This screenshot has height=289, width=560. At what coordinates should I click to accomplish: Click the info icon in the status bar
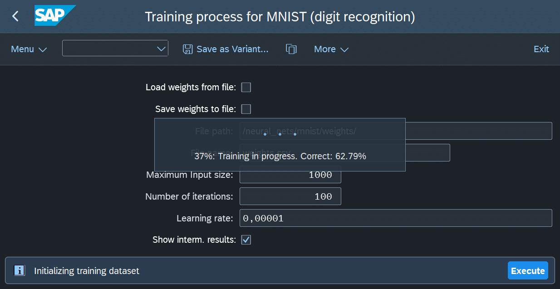pos(19,270)
